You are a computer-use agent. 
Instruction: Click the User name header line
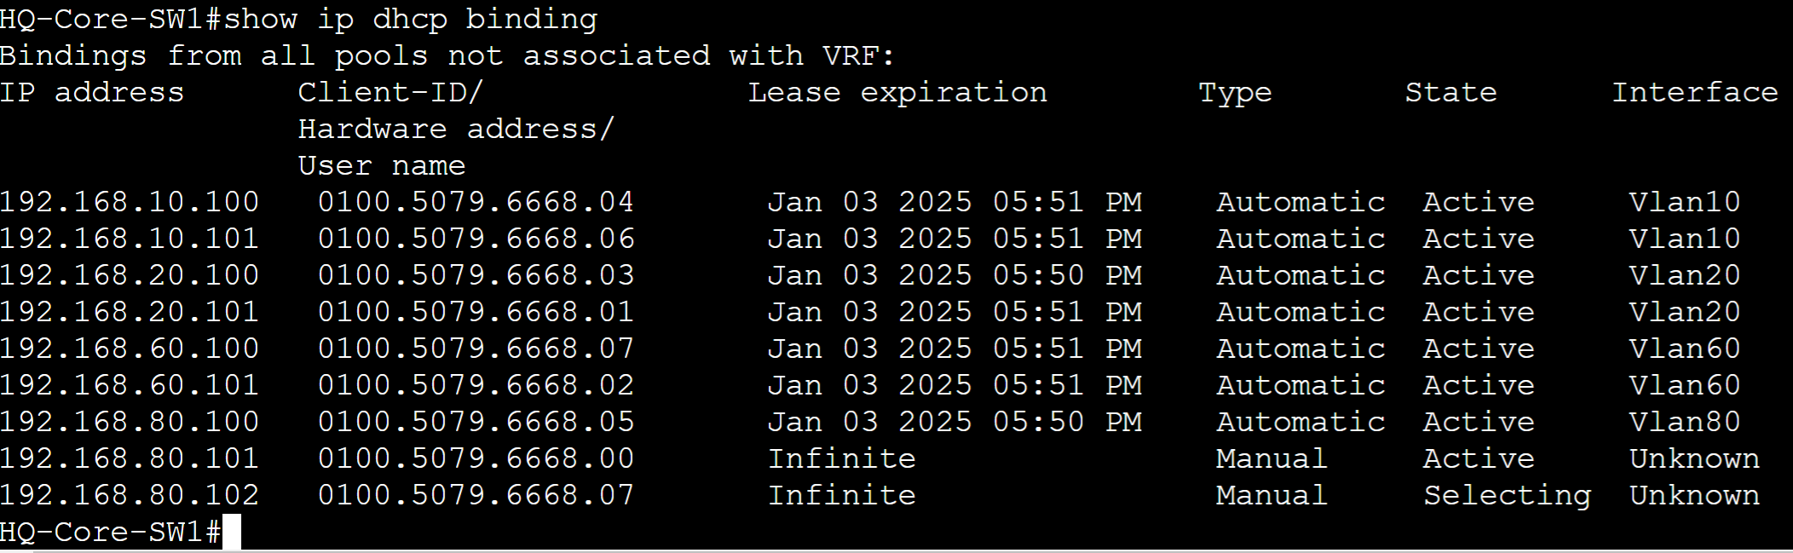point(382,165)
